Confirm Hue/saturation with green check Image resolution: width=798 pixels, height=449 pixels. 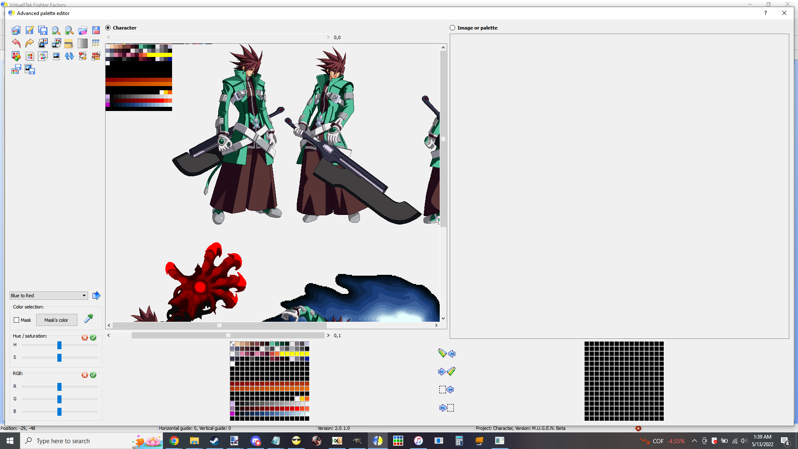93,338
